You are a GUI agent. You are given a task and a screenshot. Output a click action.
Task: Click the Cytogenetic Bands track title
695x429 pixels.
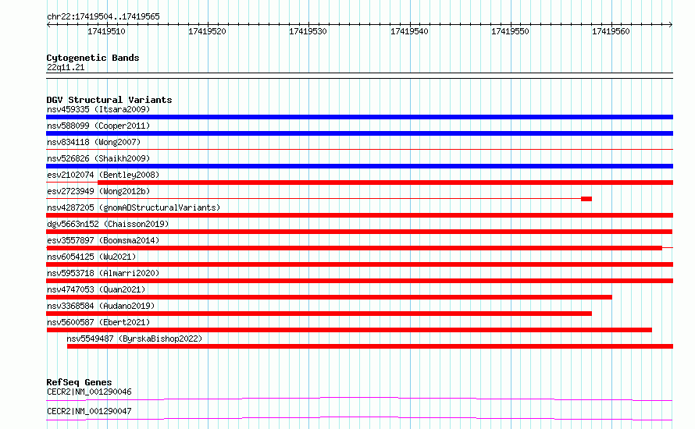click(93, 58)
